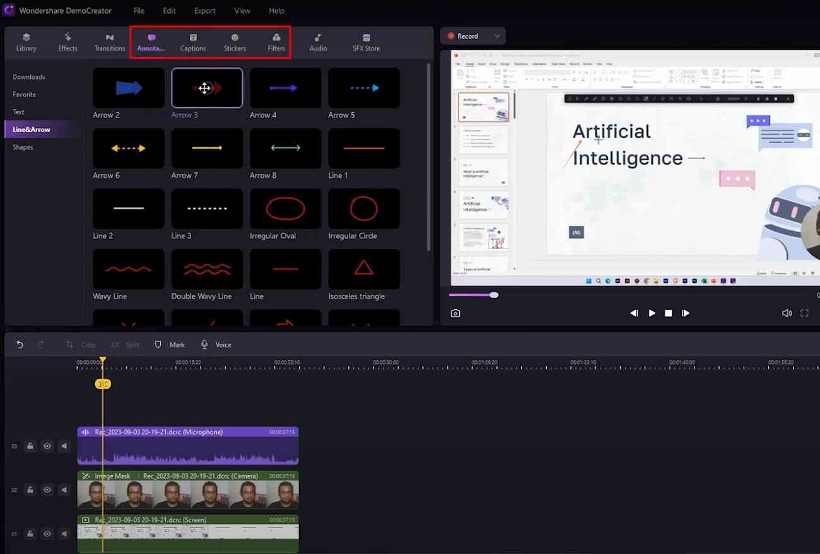Add a marker with Mark button

(170, 345)
